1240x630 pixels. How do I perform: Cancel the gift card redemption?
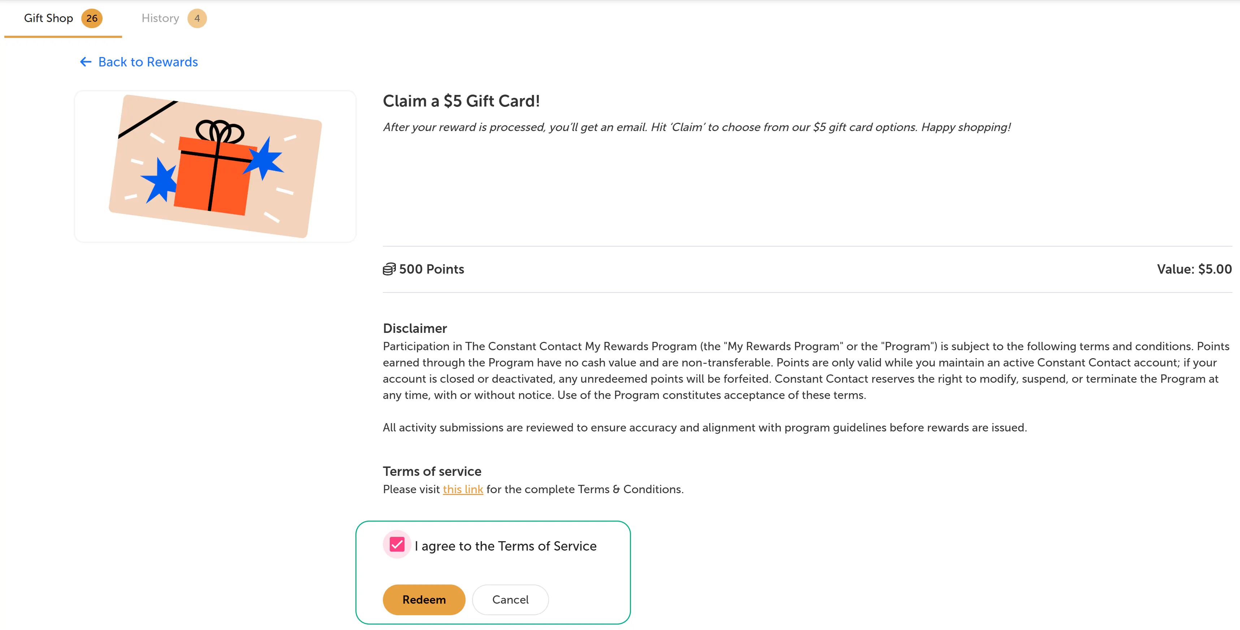point(510,600)
